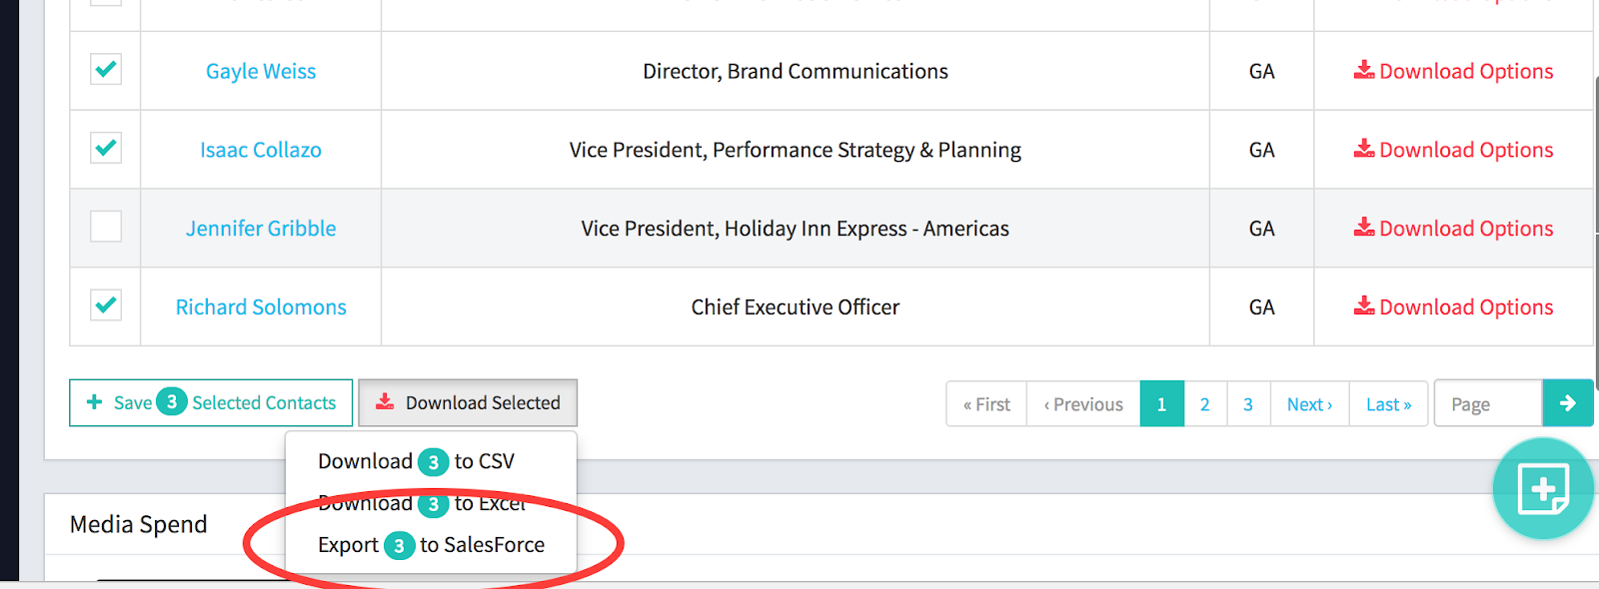Click red download icon on Download Selected
This screenshot has height=589, width=1599.
coord(385,402)
